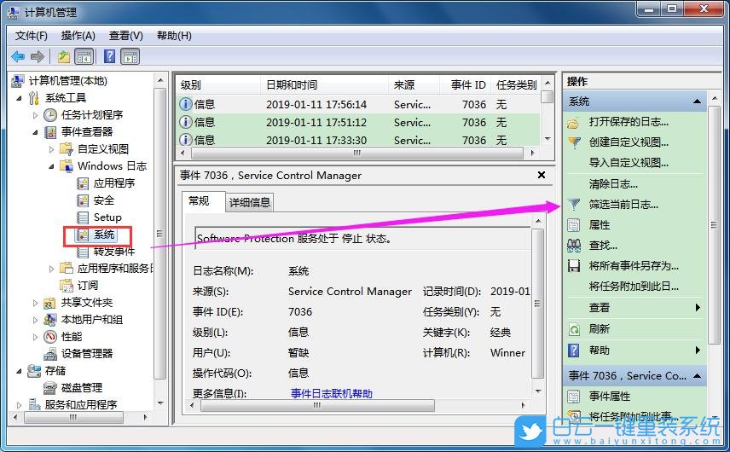The width and height of the screenshot is (730, 452).
Task: Open 属性 in the actions pane
Action: [x=600, y=225]
